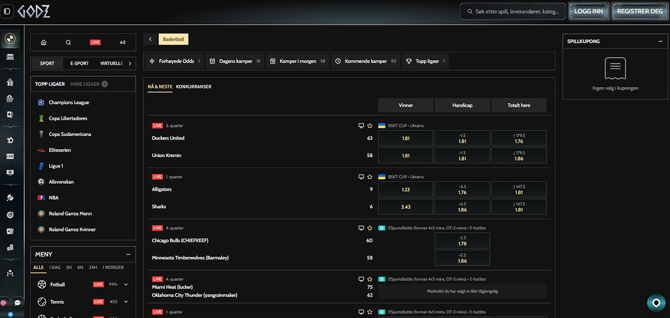
Task: Open match tracker icon for Miami Heat match
Action: [x=361, y=279]
